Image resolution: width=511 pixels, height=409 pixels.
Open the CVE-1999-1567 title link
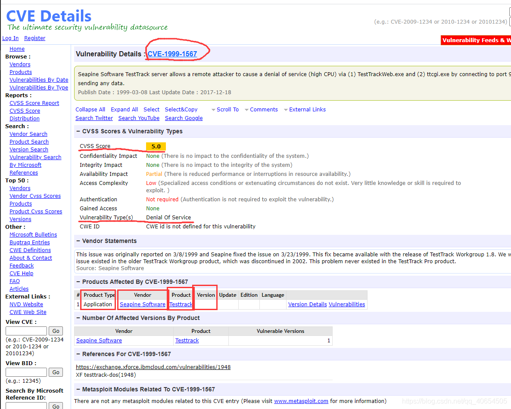pos(172,54)
